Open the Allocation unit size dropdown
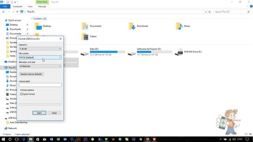 click(x=40, y=66)
